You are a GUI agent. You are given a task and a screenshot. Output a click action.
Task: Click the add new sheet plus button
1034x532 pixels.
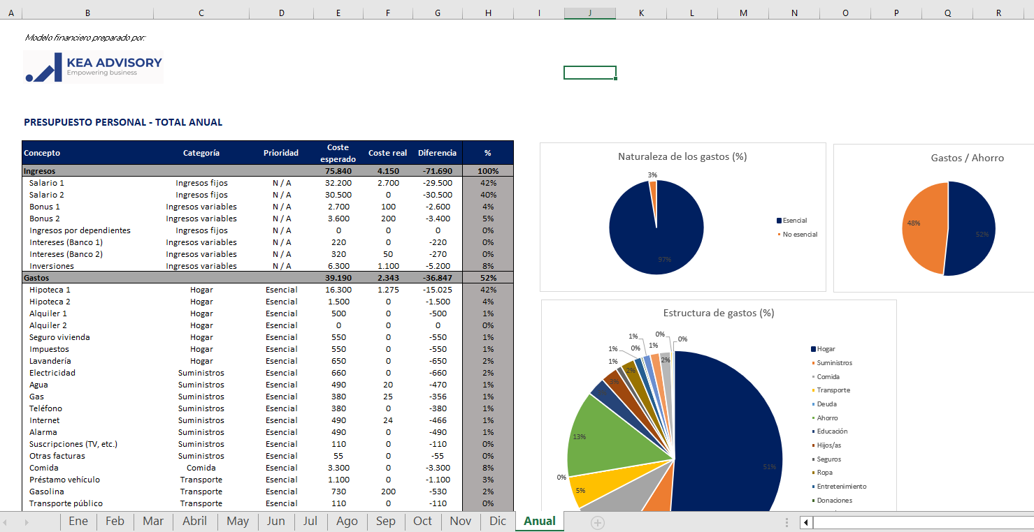597,522
